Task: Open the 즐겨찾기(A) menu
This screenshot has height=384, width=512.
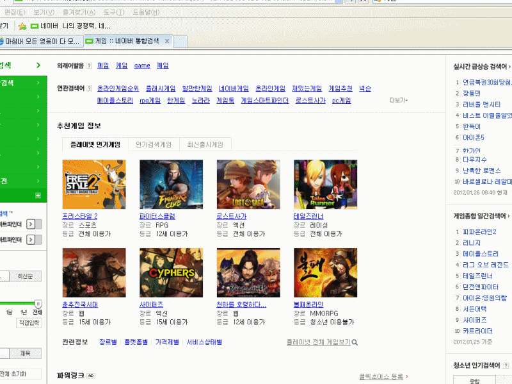Action: point(79,12)
